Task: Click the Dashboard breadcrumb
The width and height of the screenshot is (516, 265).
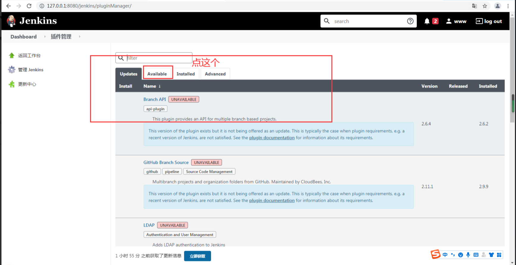Action: click(23, 37)
